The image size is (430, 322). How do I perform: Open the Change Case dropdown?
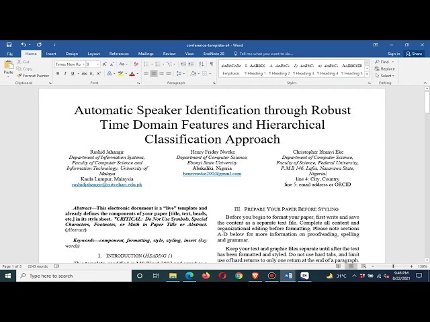pyautogui.click(x=123, y=64)
